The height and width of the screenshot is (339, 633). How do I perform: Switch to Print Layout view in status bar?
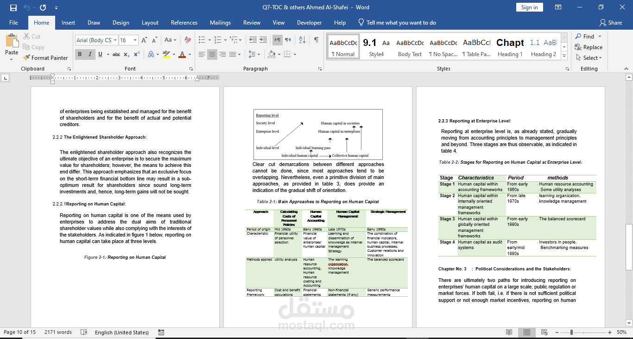[527, 333]
